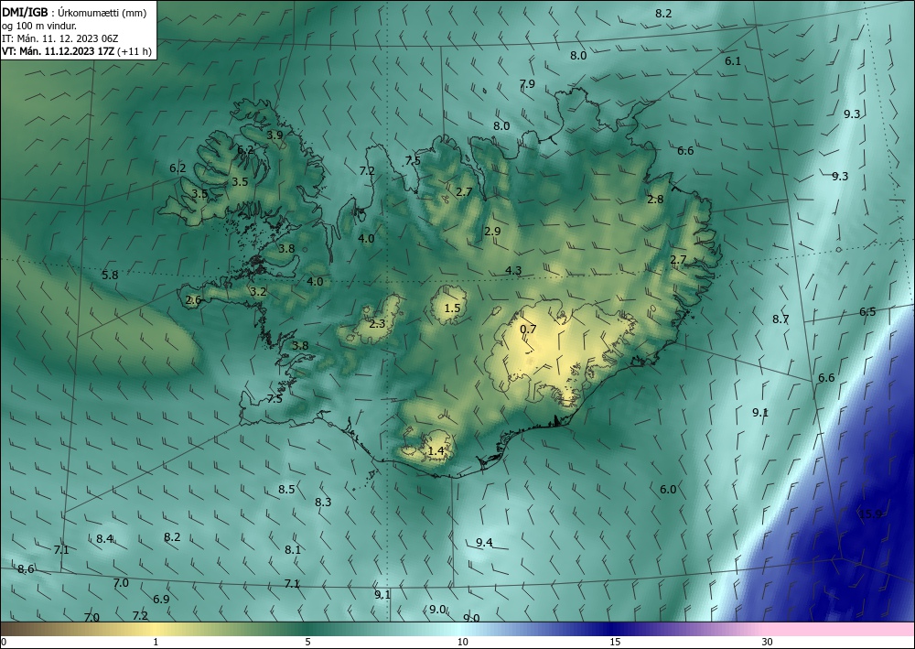This screenshot has width=915, height=649.
Task: Click the 7.5 value on Reykjanes peninsula
Action: pos(274,399)
